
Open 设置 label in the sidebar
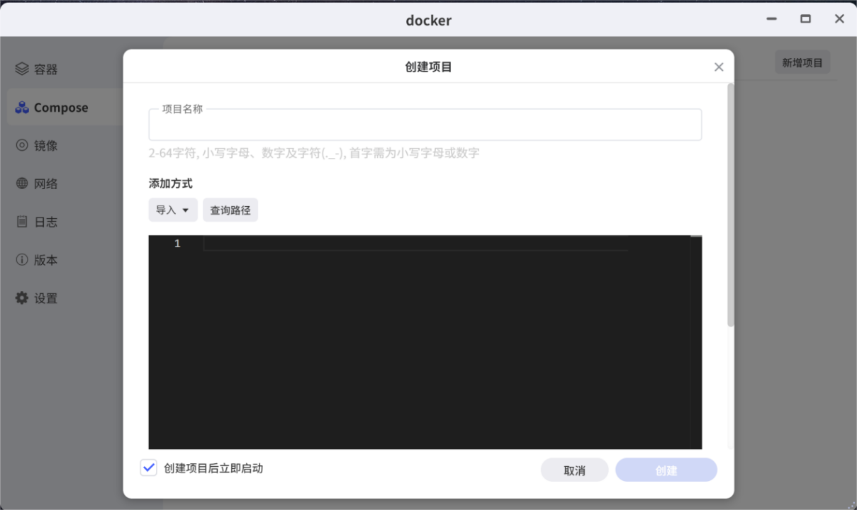(45, 298)
